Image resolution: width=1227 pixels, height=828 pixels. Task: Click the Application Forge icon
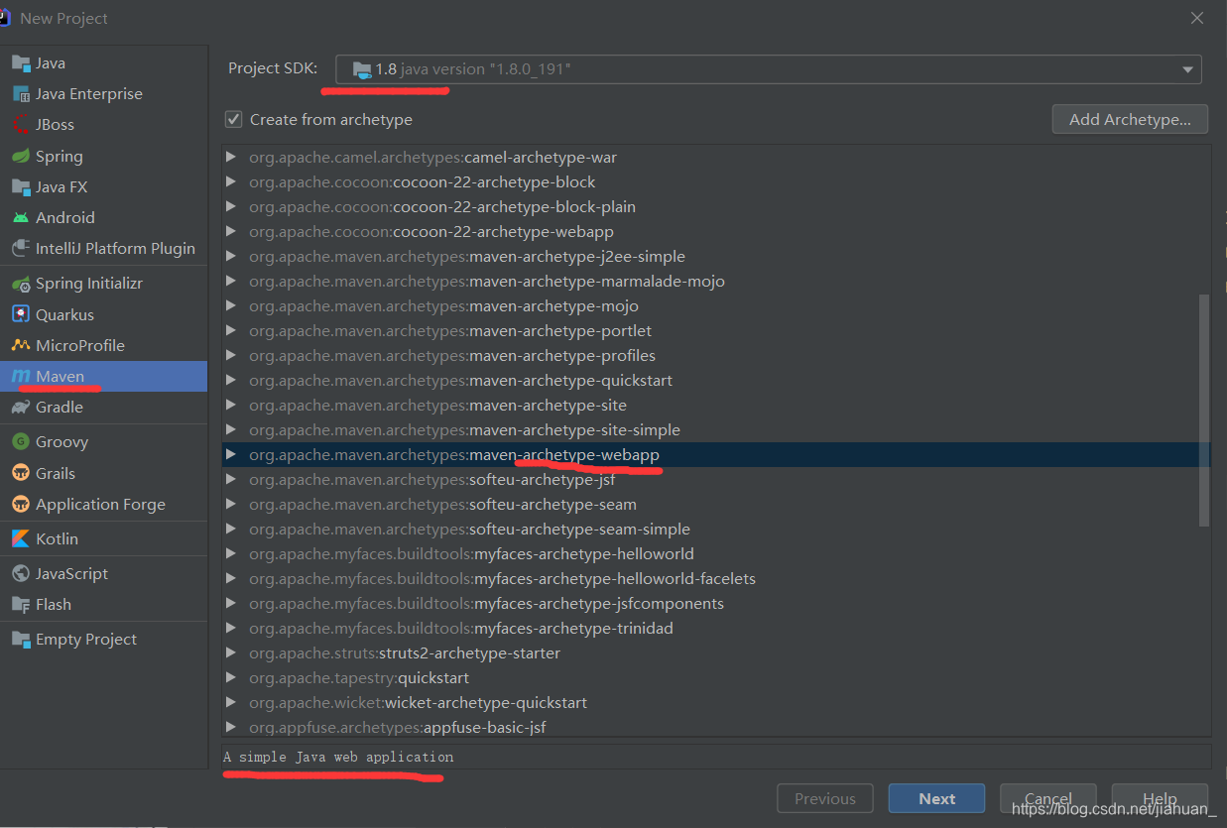pyautogui.click(x=21, y=505)
